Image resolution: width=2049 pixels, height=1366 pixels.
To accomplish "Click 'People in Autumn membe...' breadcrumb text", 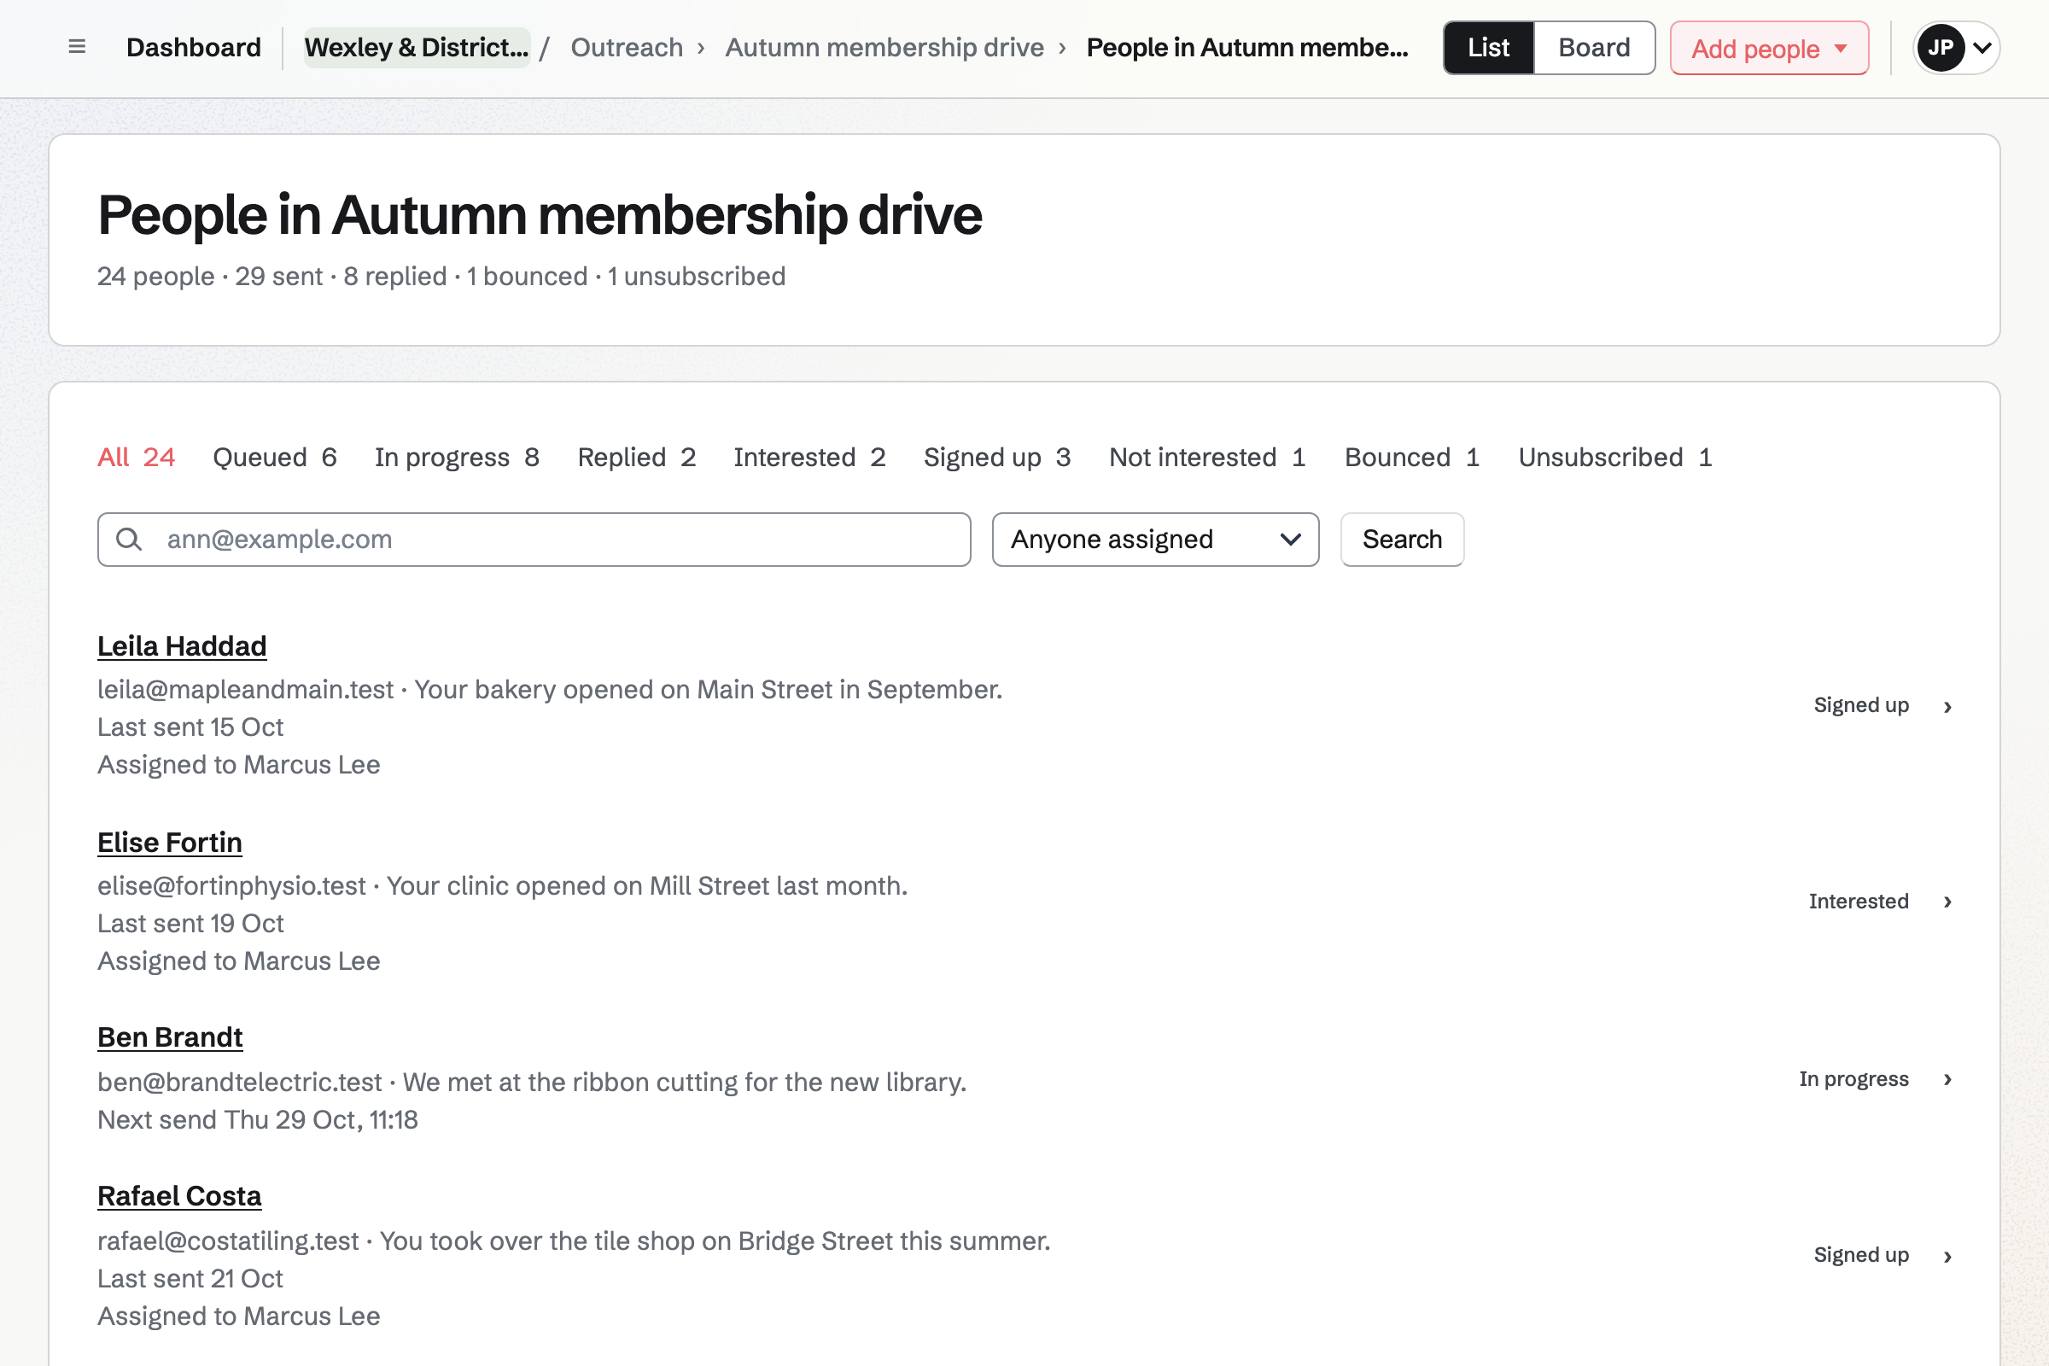I will pyautogui.click(x=1246, y=47).
